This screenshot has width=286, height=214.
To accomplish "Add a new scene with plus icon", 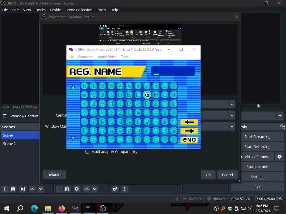I will tap(5, 189).
